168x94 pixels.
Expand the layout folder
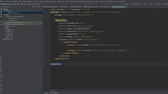[6, 32]
